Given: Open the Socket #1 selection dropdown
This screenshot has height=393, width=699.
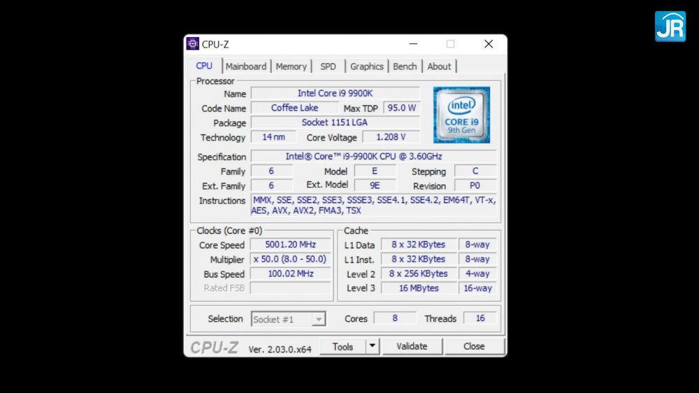Looking at the screenshot, I should (289, 319).
